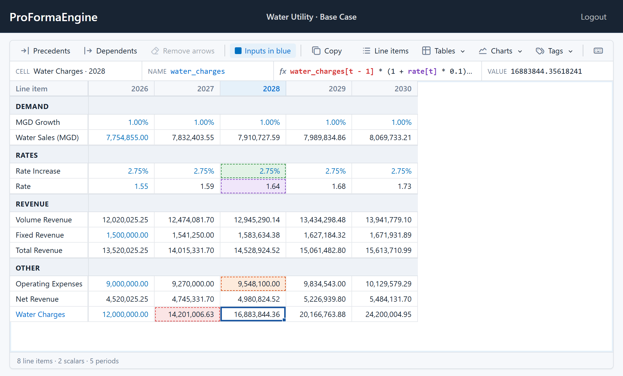This screenshot has height=376, width=623.
Task: Open the Water Charges line item link
Action: click(x=40, y=314)
